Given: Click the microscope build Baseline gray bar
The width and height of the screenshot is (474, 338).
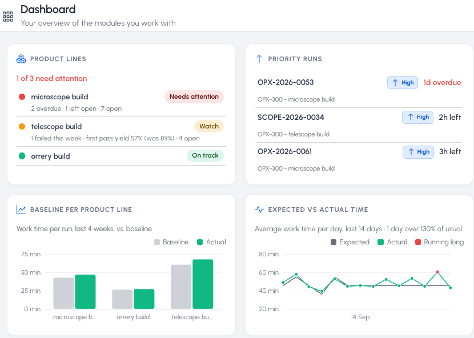Looking at the screenshot, I should click(x=63, y=293).
